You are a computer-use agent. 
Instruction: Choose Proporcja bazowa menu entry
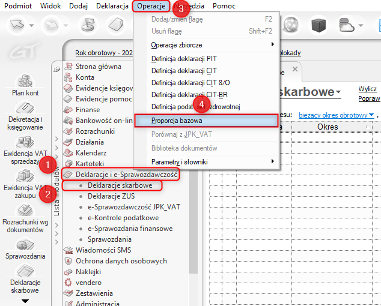206,121
